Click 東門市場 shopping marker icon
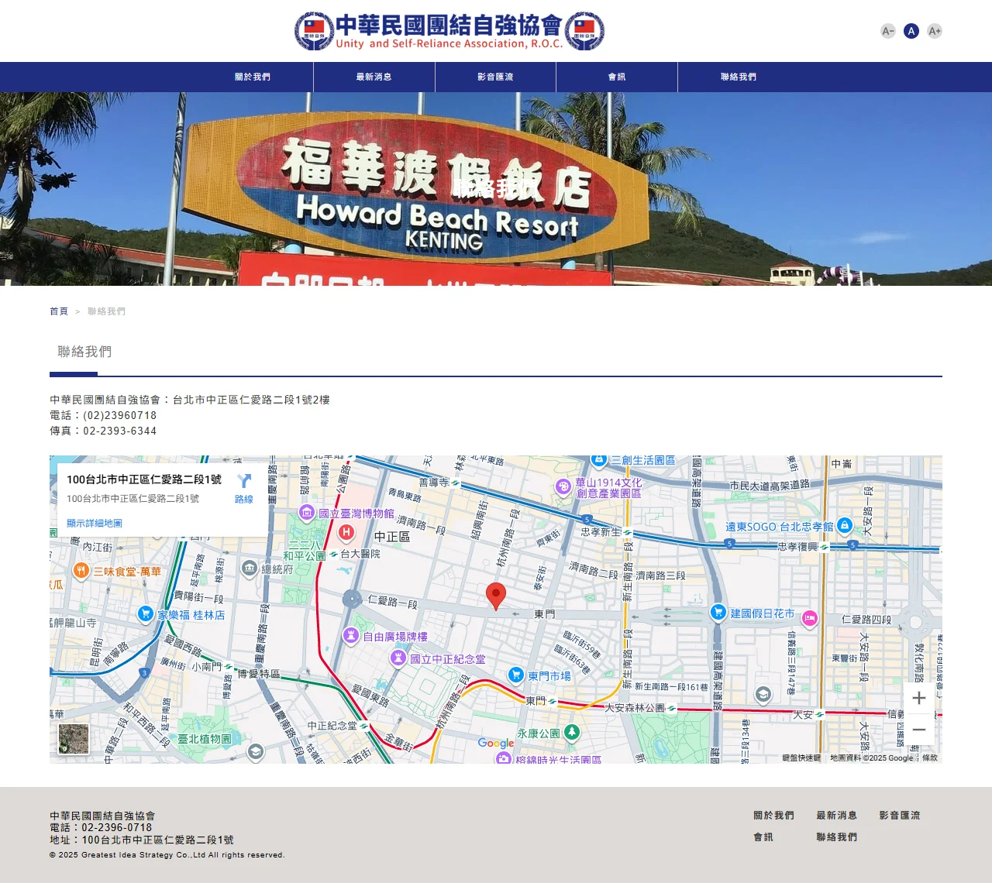 click(x=516, y=675)
